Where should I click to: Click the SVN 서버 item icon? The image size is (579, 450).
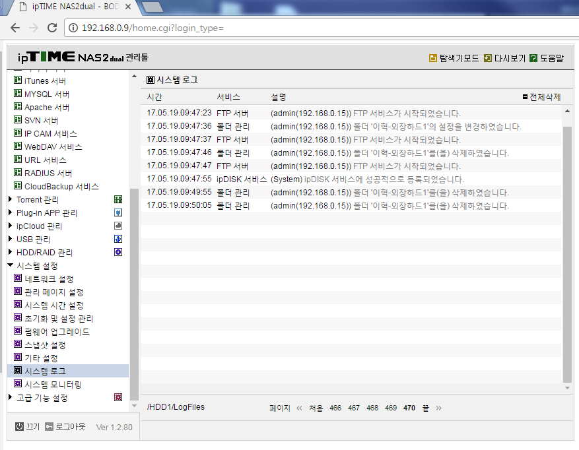(x=18, y=119)
